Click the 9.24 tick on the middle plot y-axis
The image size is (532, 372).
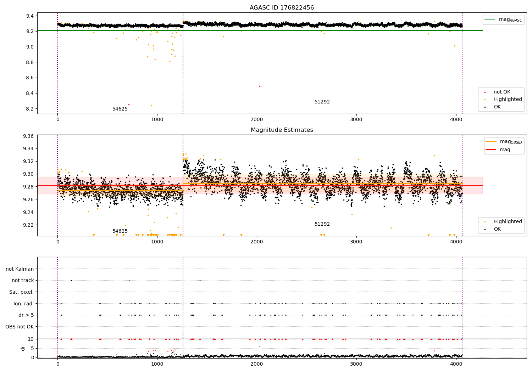[28, 212]
